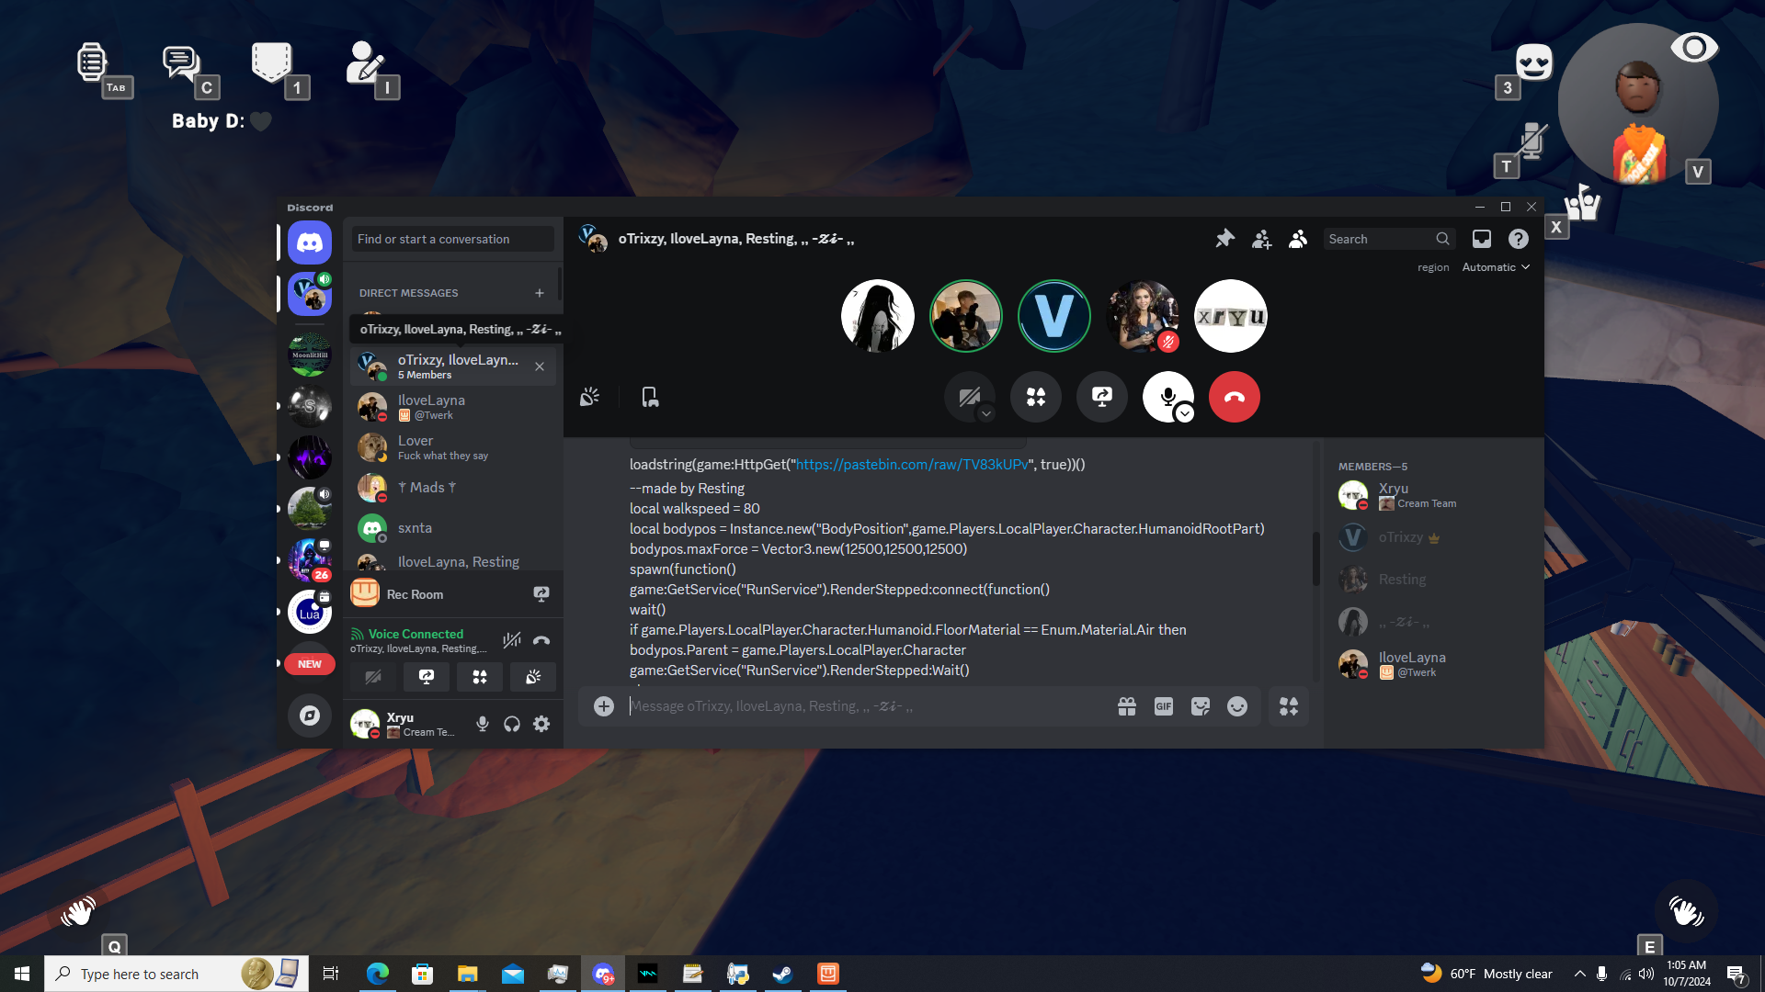This screenshot has width=1765, height=992.
Task: Create new DM with plus button
Action: point(540,293)
